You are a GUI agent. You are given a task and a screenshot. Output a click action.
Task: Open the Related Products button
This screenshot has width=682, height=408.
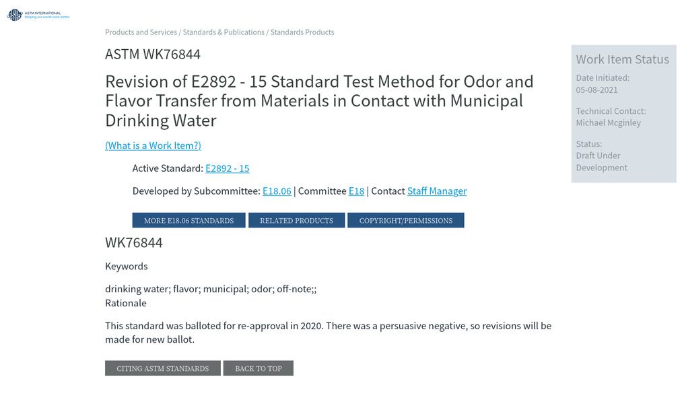297,221
